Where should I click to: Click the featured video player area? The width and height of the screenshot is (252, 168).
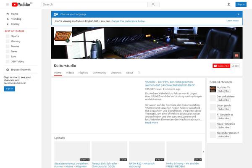tap(98, 105)
